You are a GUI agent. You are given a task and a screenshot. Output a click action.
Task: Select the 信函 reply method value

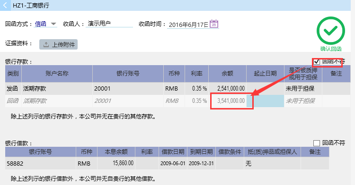[x=41, y=24]
